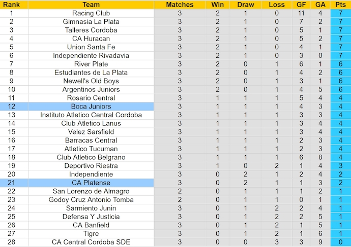The width and height of the screenshot is (351, 247).
Task: Click San Lorenzo de Almagro team name
Action: click(91, 191)
